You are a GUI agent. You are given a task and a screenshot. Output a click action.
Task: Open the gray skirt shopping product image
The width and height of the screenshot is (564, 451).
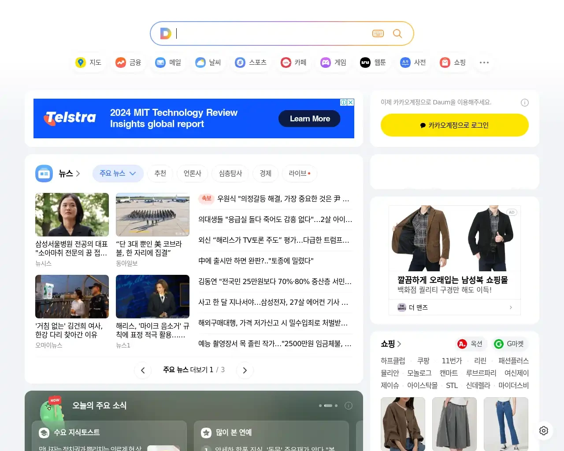click(454, 424)
